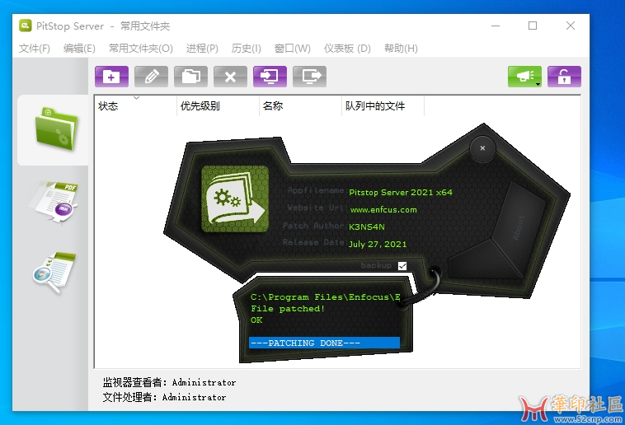Click the sort arrow above 状态 column
This screenshot has width=625, height=425.
click(x=136, y=98)
